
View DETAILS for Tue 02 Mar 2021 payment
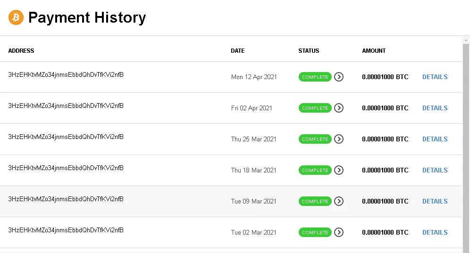435,233
